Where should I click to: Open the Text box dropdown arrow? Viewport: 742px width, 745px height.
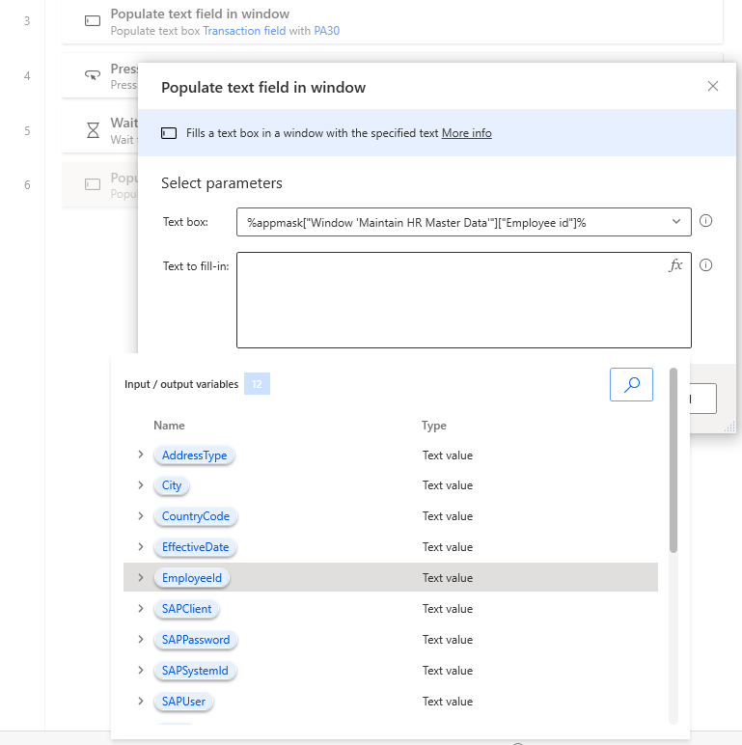pos(676,221)
